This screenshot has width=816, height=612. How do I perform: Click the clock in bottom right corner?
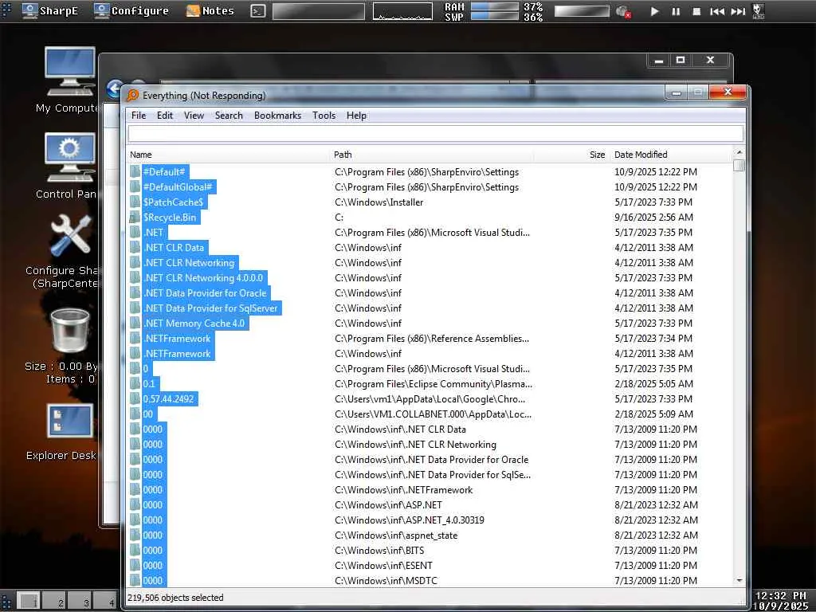click(781, 601)
